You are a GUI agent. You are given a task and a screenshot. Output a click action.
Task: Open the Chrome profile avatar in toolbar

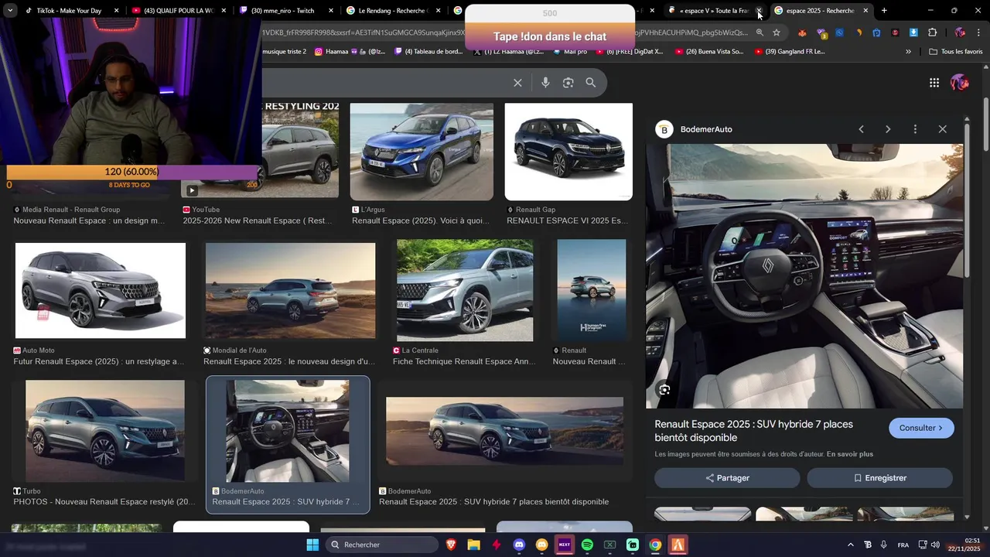click(960, 32)
